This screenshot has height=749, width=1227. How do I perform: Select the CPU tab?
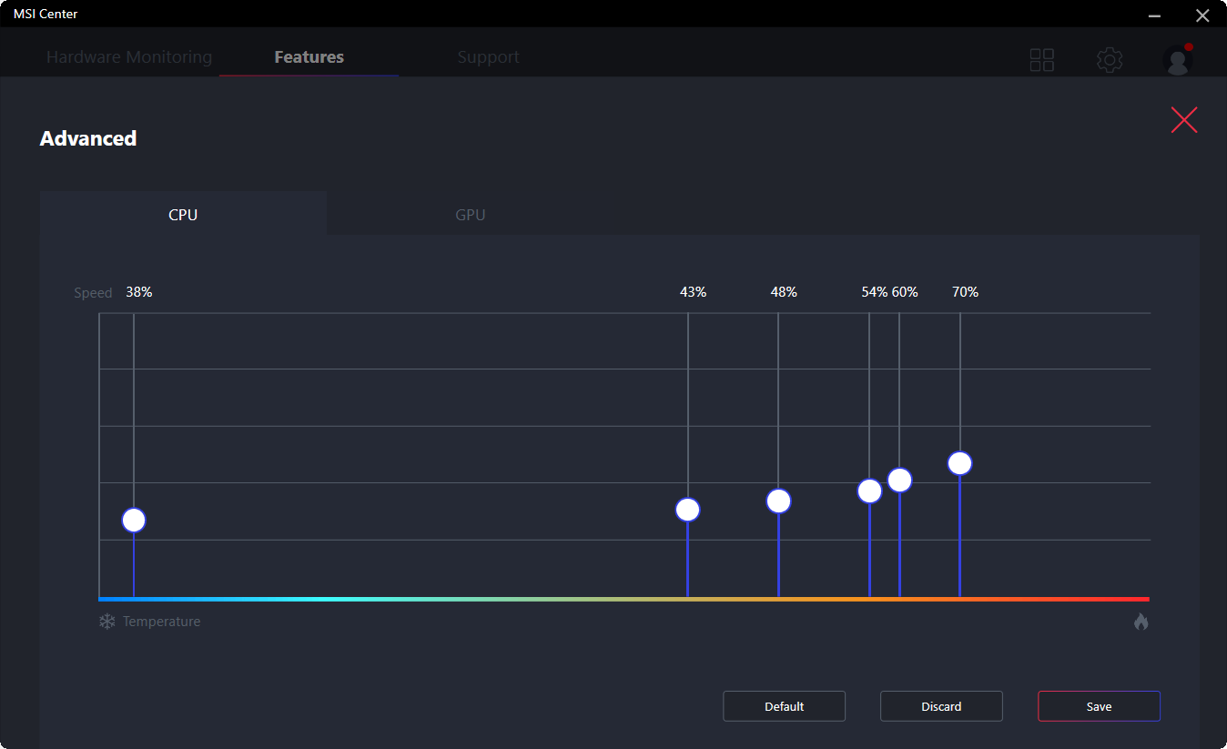(x=183, y=215)
